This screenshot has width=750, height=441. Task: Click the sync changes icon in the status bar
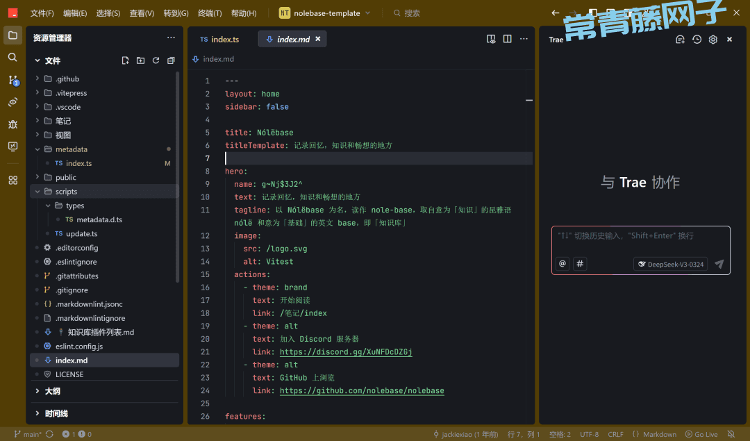click(50, 434)
